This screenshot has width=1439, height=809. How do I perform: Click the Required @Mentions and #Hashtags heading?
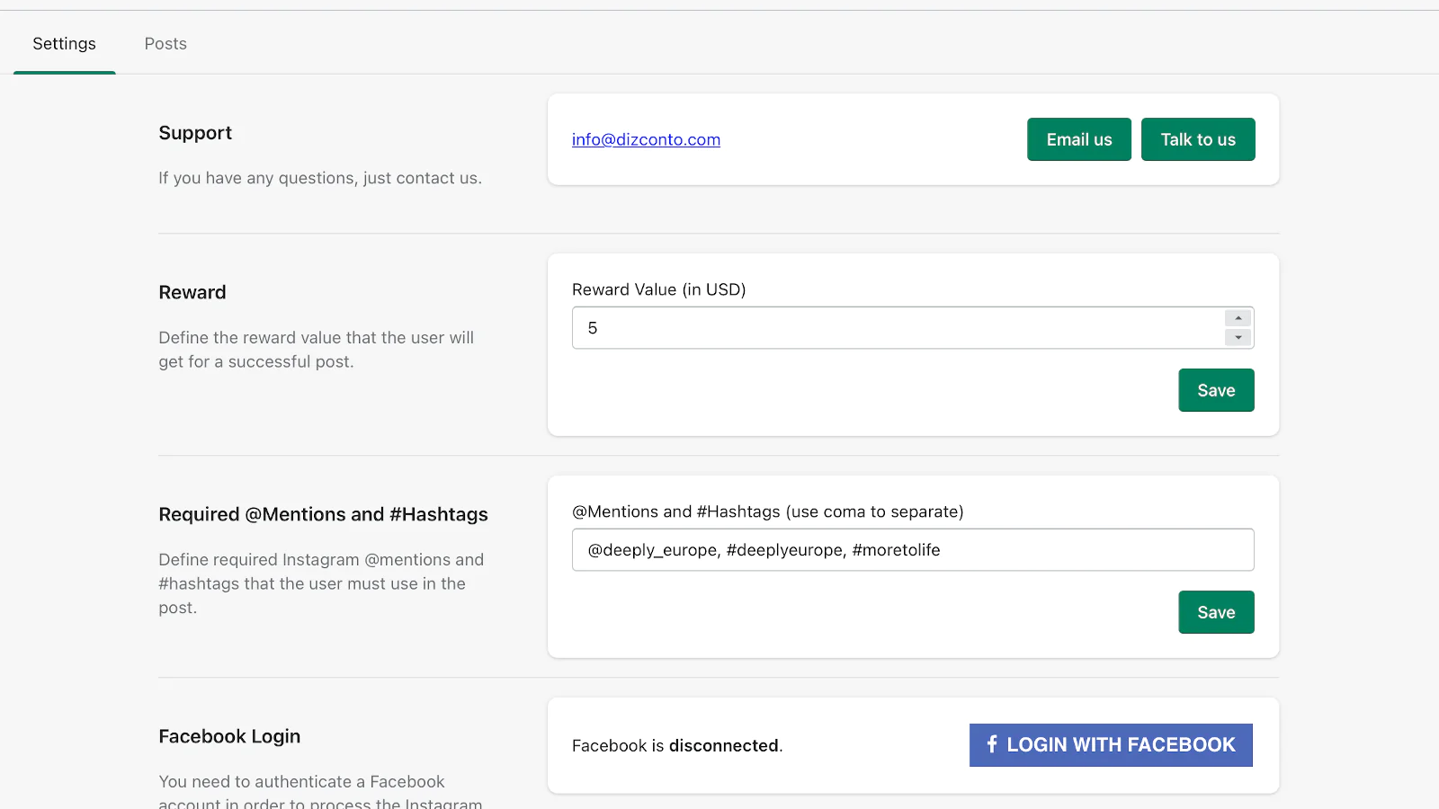tap(323, 514)
